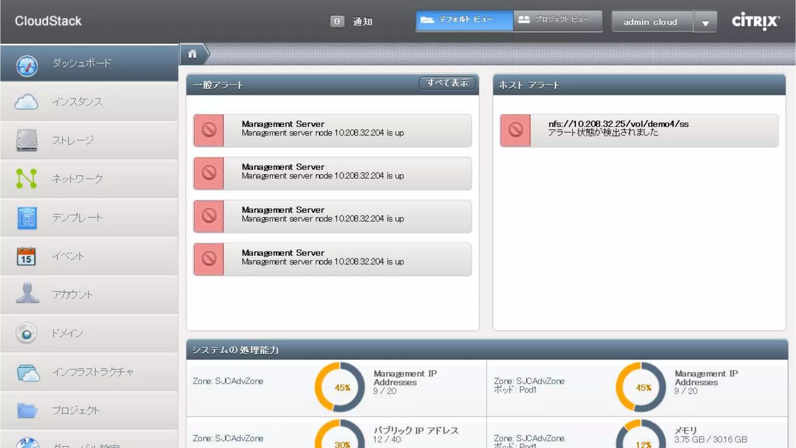Screen dimensions: 796x448
Task: Click the nfs host alert entry
Action: 639,130
